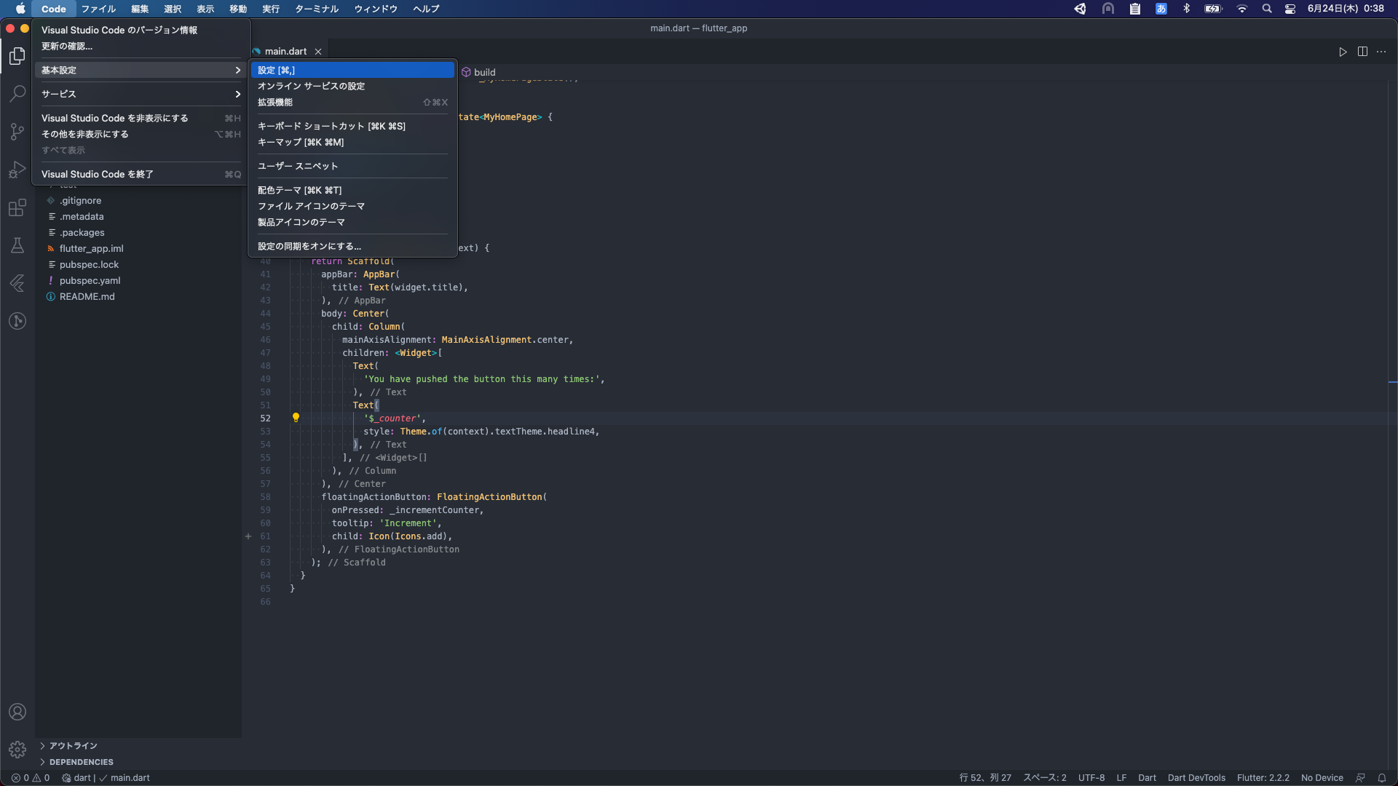Choose Visual Studio Code を終了

pos(141,174)
